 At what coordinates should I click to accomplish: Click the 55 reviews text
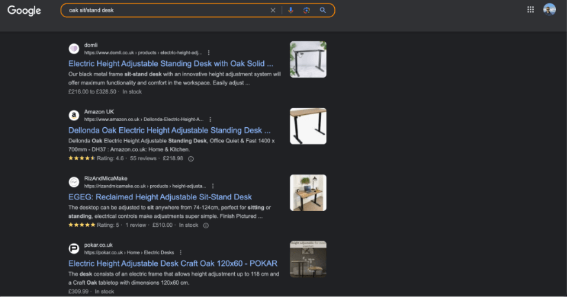click(143, 158)
